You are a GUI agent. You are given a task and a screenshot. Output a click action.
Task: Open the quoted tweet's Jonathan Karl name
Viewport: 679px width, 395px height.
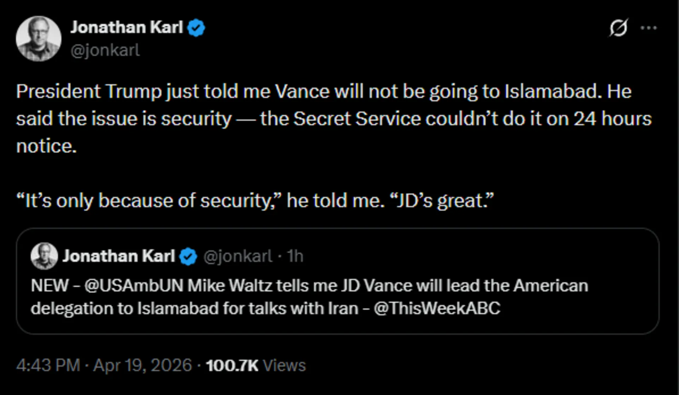[119, 256]
